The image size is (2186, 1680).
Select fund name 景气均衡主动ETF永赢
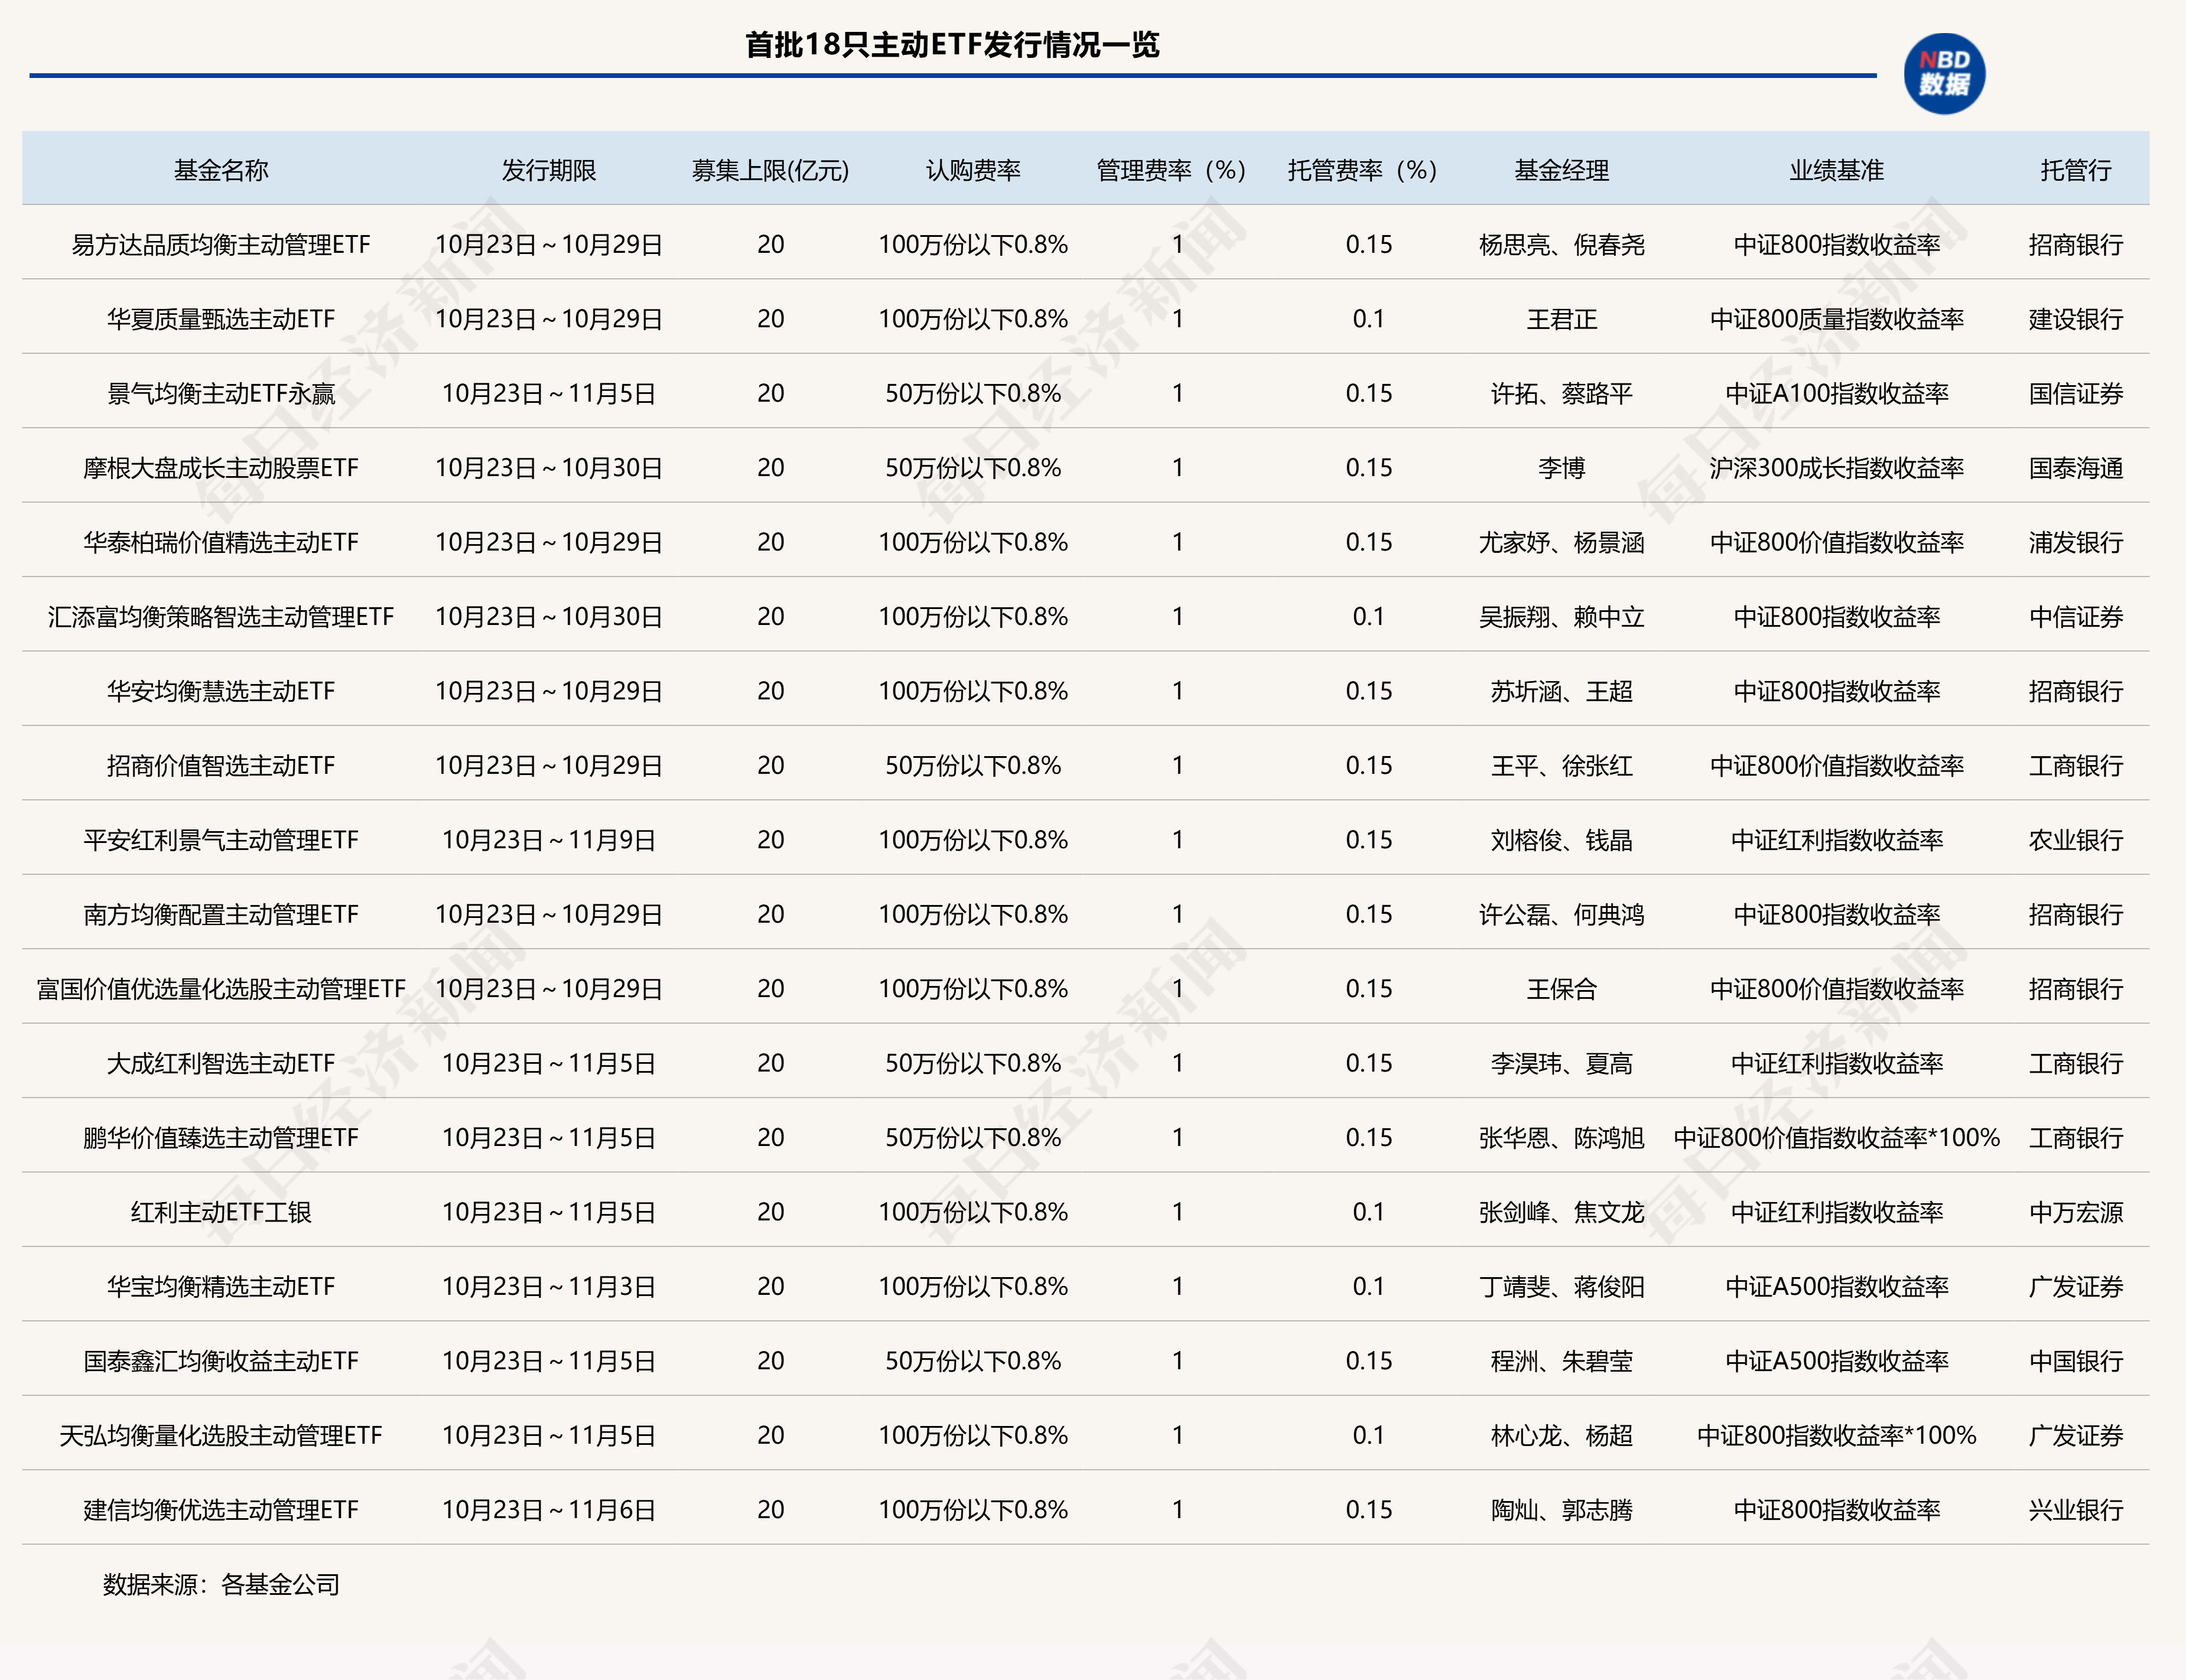tap(221, 393)
